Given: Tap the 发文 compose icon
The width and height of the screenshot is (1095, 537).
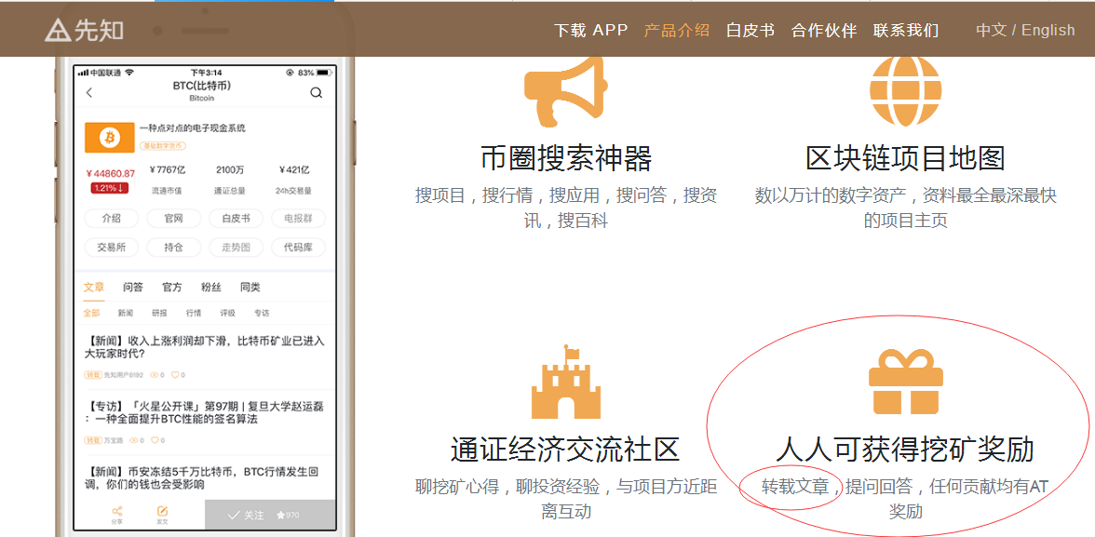Looking at the screenshot, I should [163, 515].
